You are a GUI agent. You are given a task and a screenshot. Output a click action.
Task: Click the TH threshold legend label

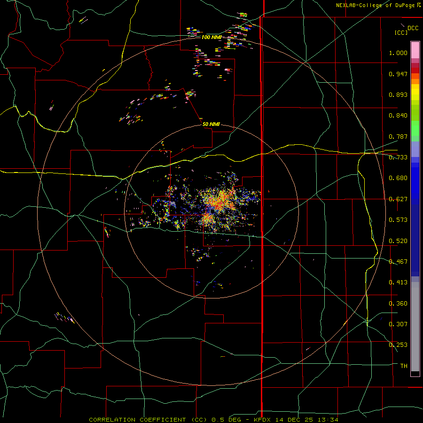404,366
